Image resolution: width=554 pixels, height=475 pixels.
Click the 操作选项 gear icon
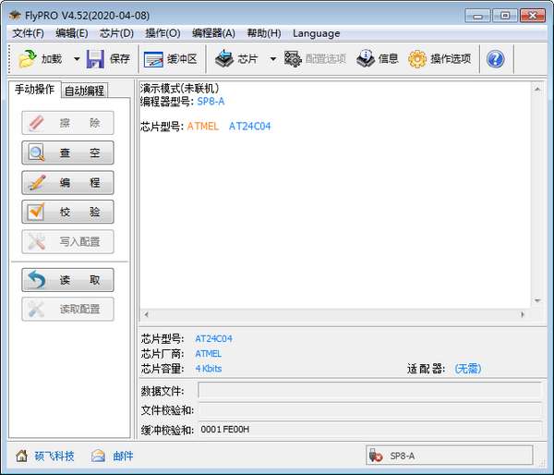pos(417,59)
